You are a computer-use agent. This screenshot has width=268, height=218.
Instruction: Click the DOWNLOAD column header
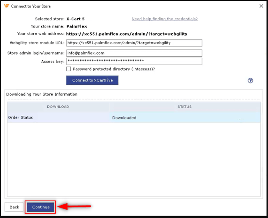tap(58, 107)
